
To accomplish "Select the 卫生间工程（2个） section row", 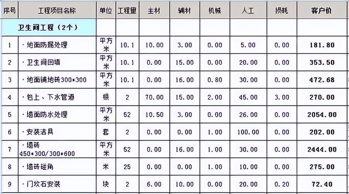I will 48,28.
